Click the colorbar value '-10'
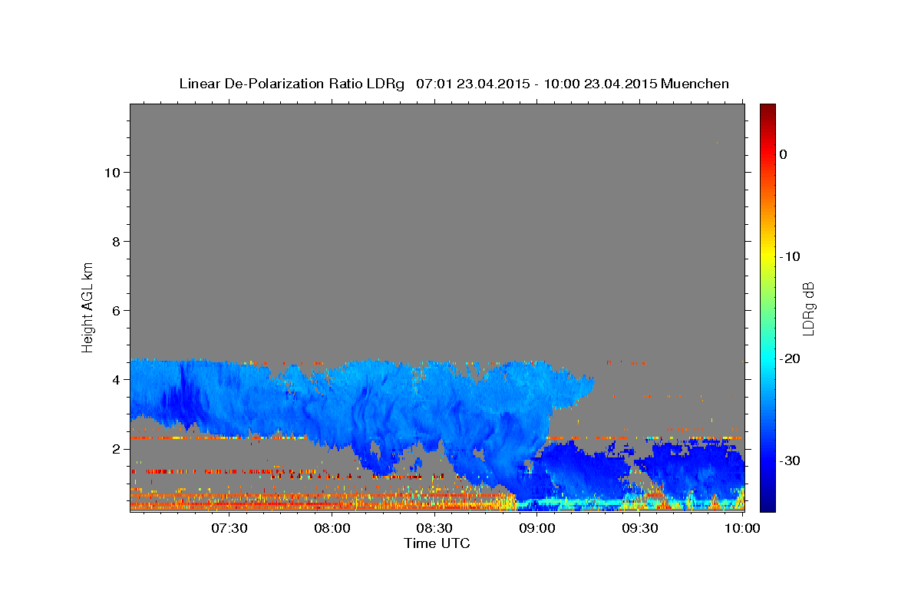 click(790, 256)
